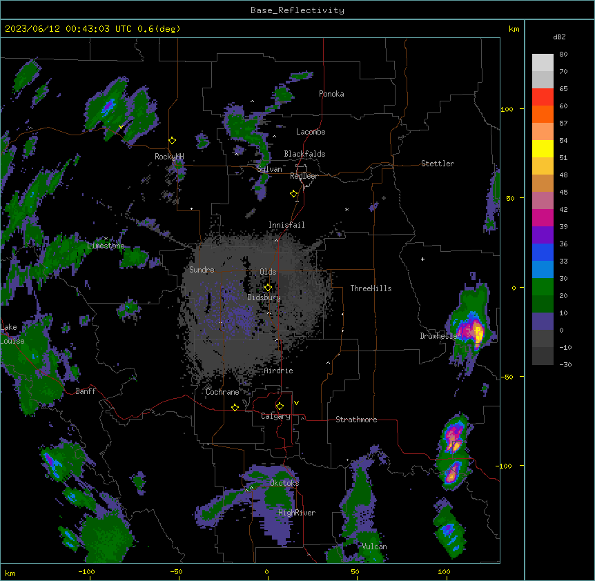Click the yellow diamond marker beside RockyMH
This screenshot has width=595, height=581.
(x=172, y=141)
